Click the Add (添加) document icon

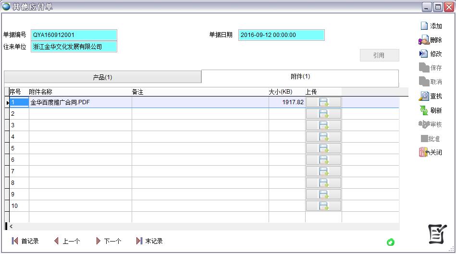pos(424,26)
